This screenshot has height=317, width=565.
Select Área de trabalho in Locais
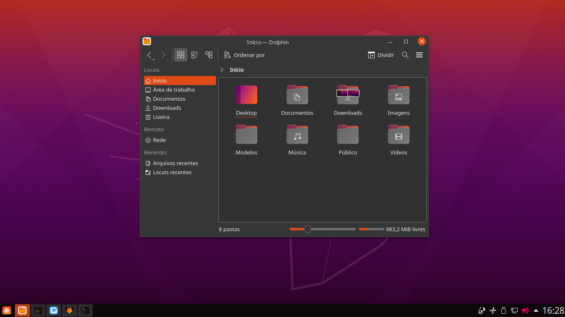[174, 90]
